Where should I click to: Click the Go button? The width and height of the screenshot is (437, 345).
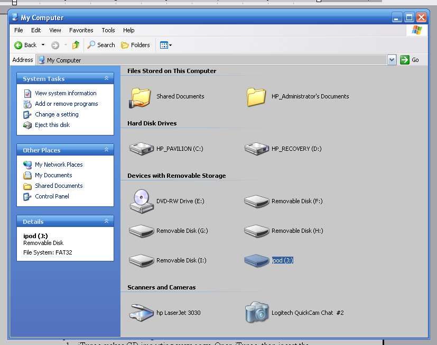click(x=410, y=60)
